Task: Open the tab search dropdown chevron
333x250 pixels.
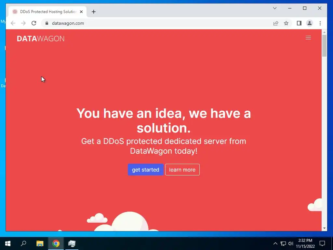Action: (x=274, y=8)
